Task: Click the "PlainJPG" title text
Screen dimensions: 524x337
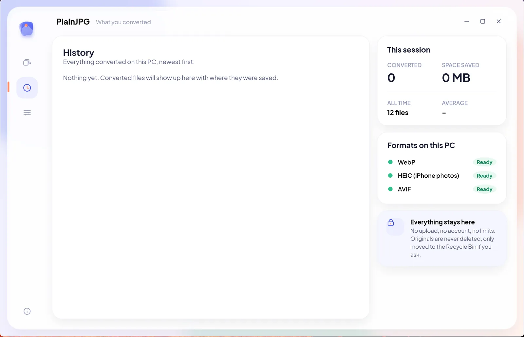Action: [x=73, y=22]
